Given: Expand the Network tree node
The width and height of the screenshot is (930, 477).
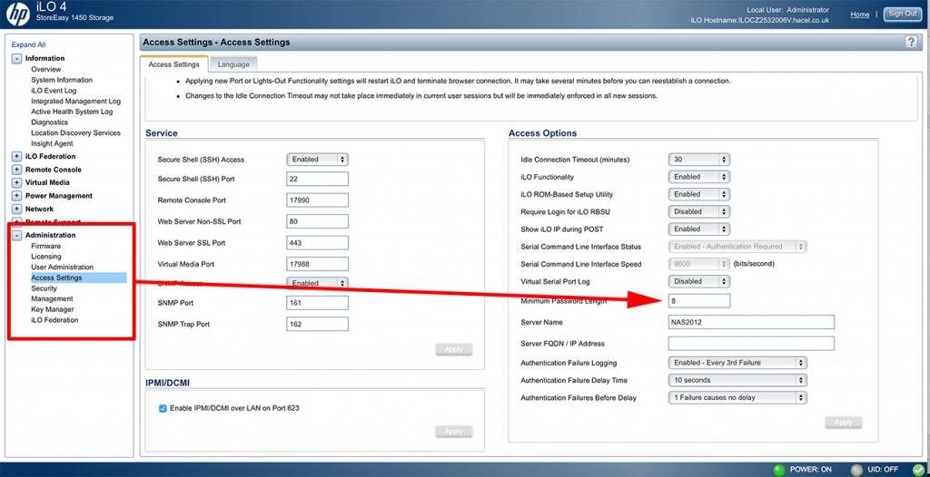Looking at the screenshot, I should [16, 209].
